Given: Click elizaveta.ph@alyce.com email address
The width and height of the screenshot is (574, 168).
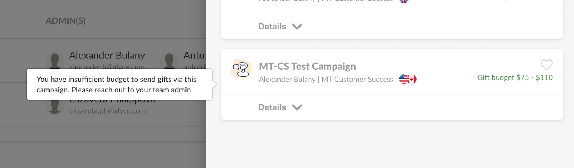Looking at the screenshot, I should tap(108, 111).
